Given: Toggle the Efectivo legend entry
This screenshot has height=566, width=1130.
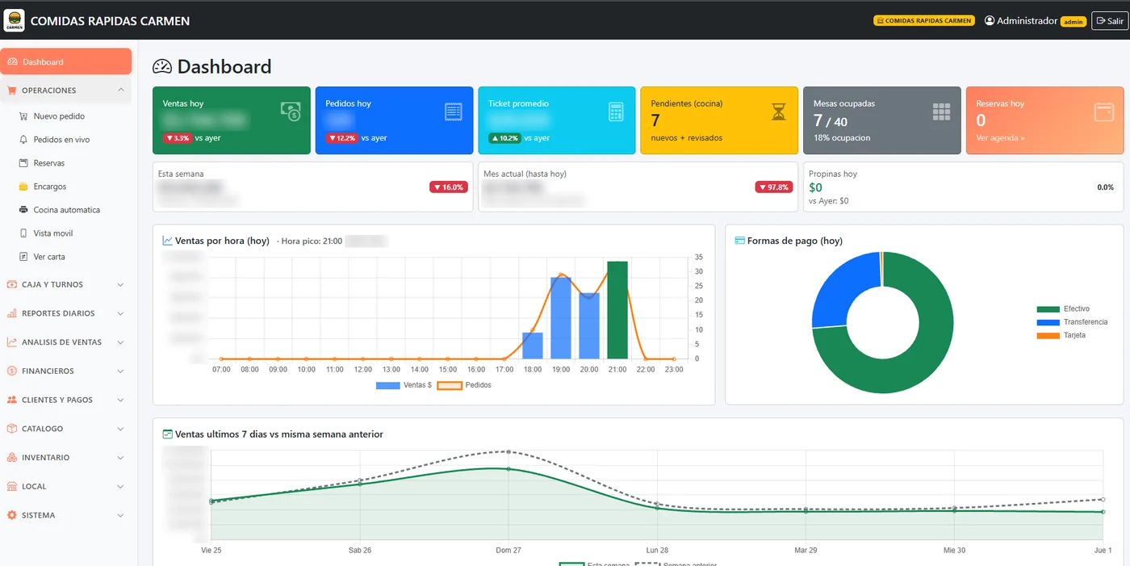Looking at the screenshot, I should tap(1063, 309).
